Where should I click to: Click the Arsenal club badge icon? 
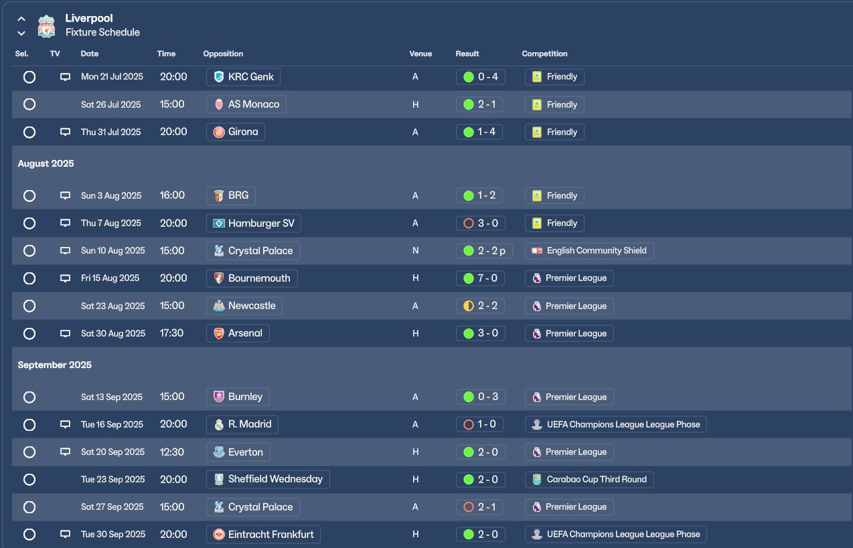pyautogui.click(x=218, y=333)
